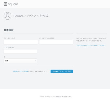
Task: Focus the Eメールアドレス input field
Action: point(21,42)
